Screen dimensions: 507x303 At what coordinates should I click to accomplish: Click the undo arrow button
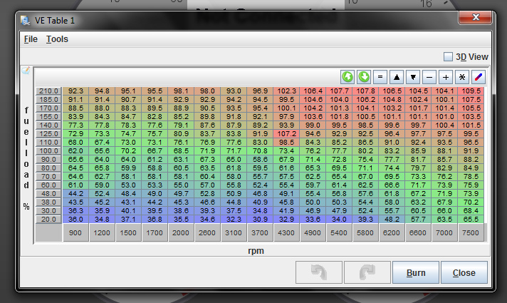(318, 272)
